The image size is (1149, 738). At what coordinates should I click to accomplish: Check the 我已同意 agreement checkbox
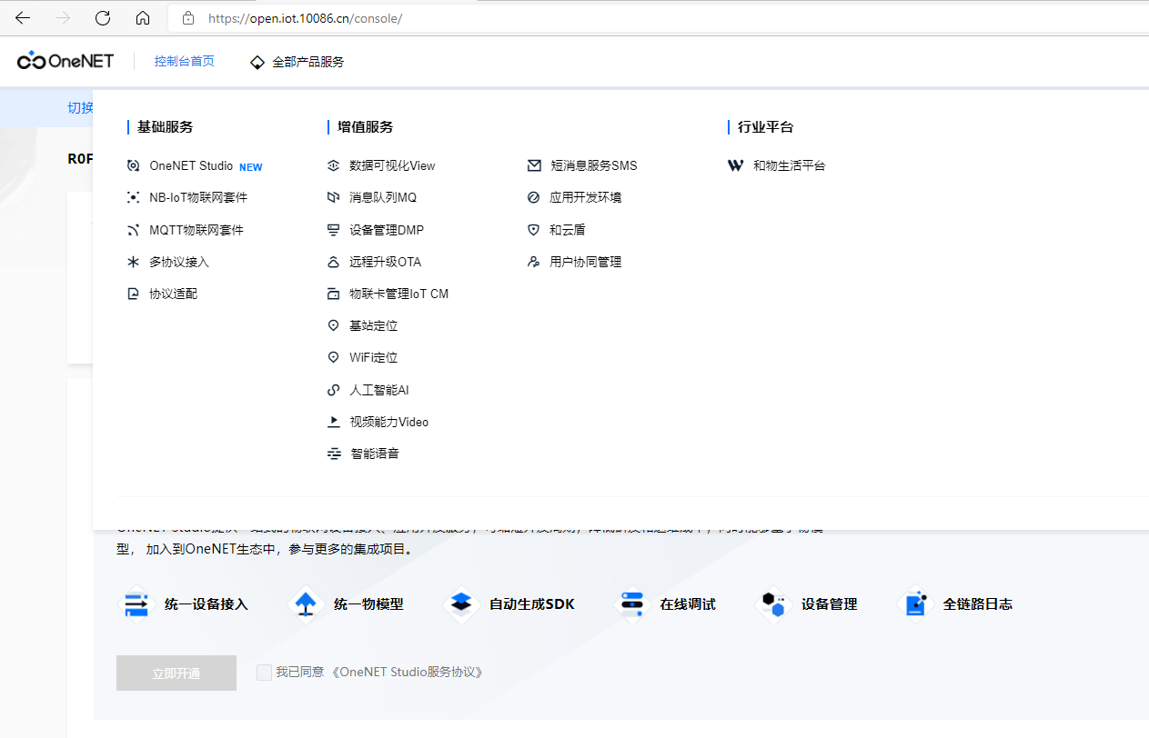264,673
